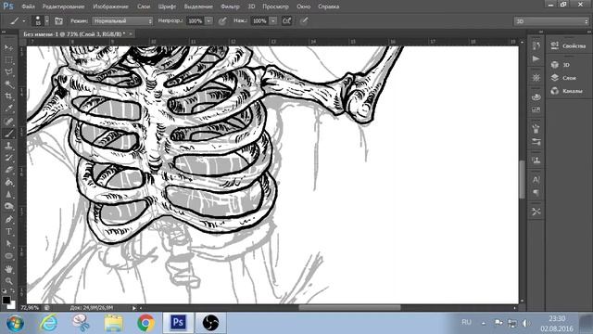Open the Windows Start menu
Viewport: 593px width, 334px height.
pos(16,323)
